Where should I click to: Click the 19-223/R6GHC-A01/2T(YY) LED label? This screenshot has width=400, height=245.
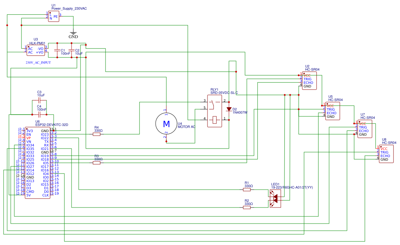click(x=292, y=188)
